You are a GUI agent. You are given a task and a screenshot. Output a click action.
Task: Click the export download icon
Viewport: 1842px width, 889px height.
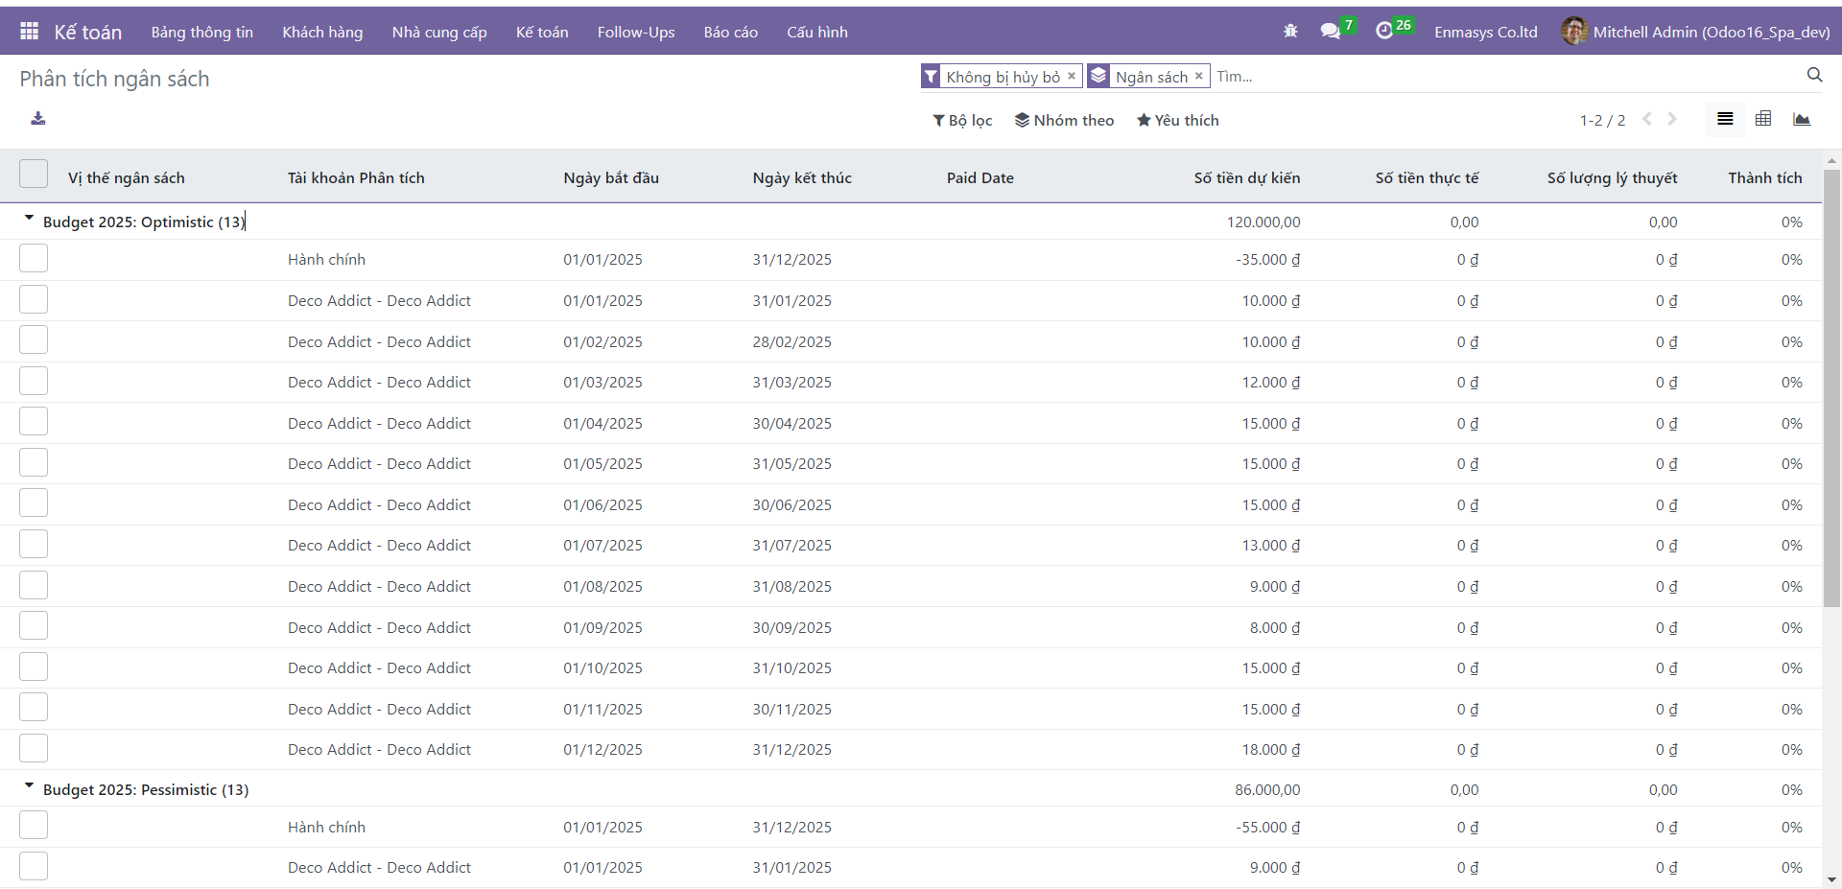37,119
